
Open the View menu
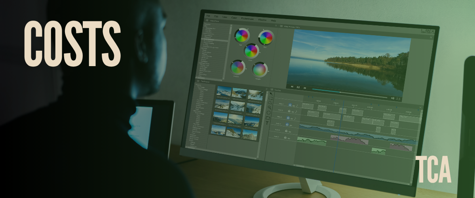tap(224, 17)
